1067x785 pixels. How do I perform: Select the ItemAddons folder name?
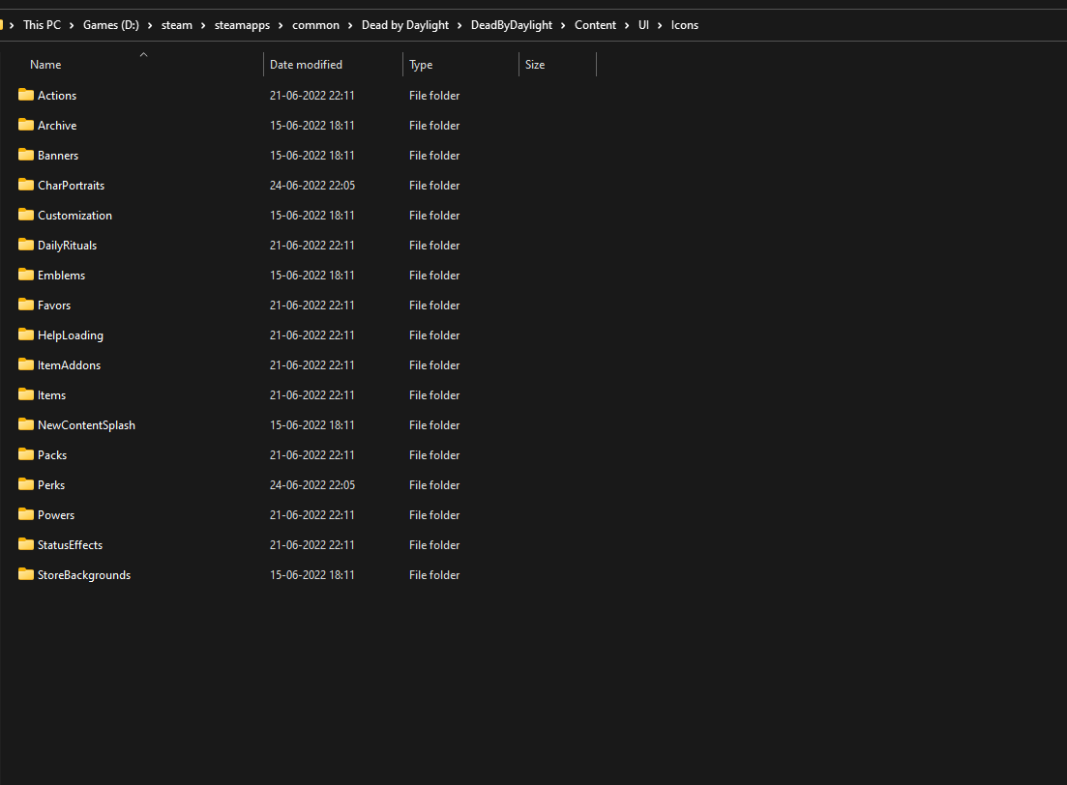[x=69, y=365]
